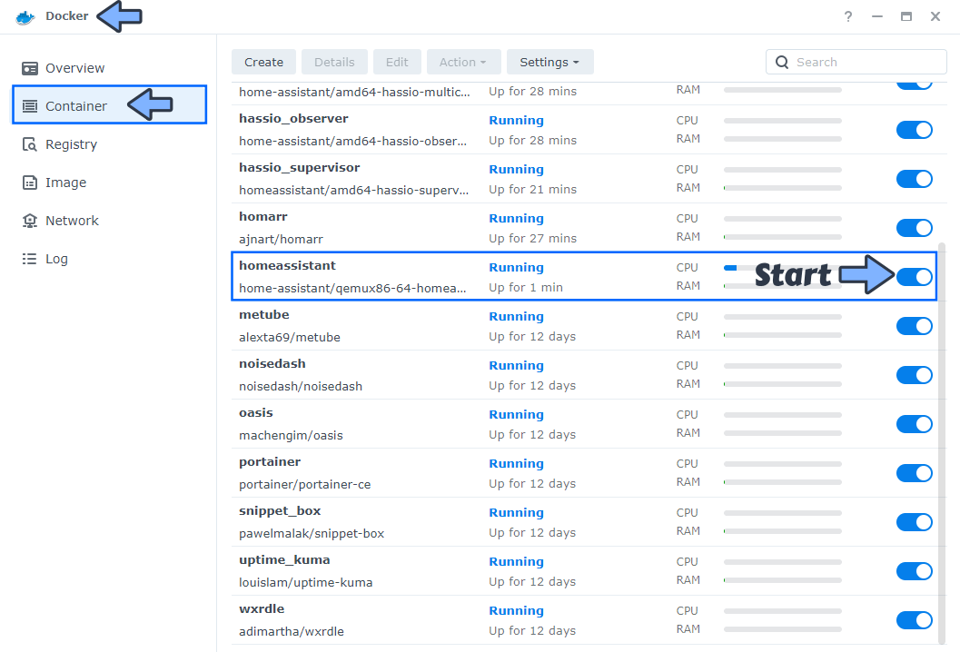Disable the uptime_kuma container toggle
This screenshot has height=652, width=960.
pyautogui.click(x=914, y=570)
